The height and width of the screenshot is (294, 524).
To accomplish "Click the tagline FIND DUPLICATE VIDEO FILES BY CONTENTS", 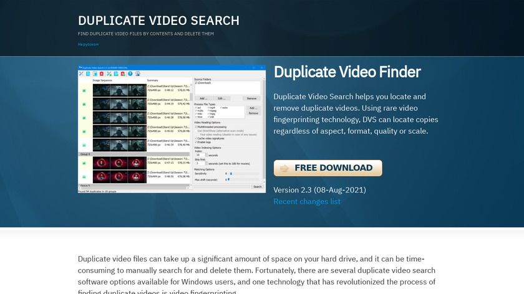I will (146, 34).
